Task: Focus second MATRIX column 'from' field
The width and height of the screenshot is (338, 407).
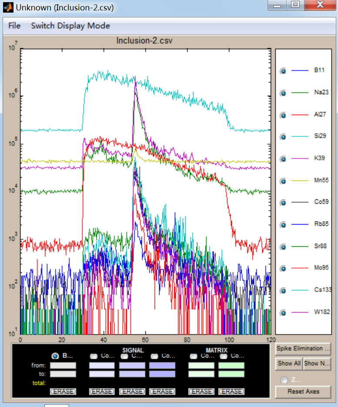Action: (231, 366)
